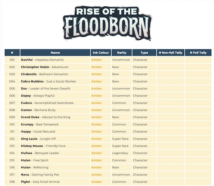Select Super Rare cell for King Louie
Image resolution: width=214 pixels, height=186 pixels.
coord(122,139)
